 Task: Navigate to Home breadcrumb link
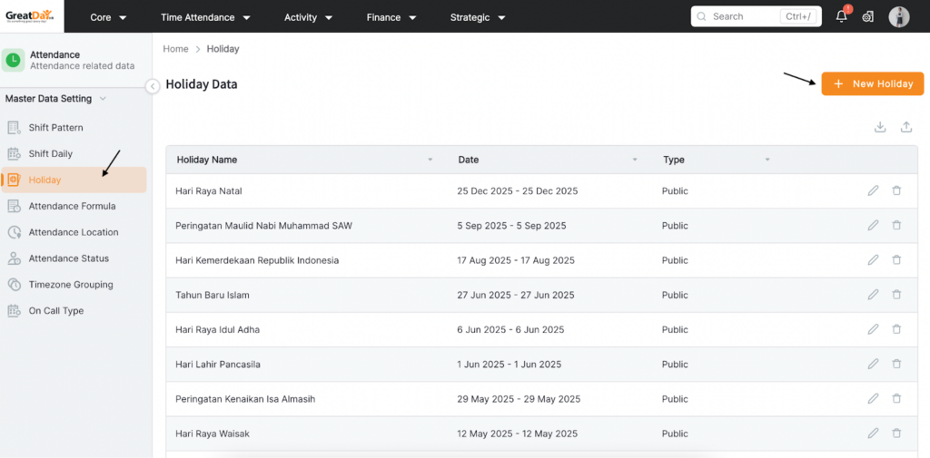[x=175, y=49]
